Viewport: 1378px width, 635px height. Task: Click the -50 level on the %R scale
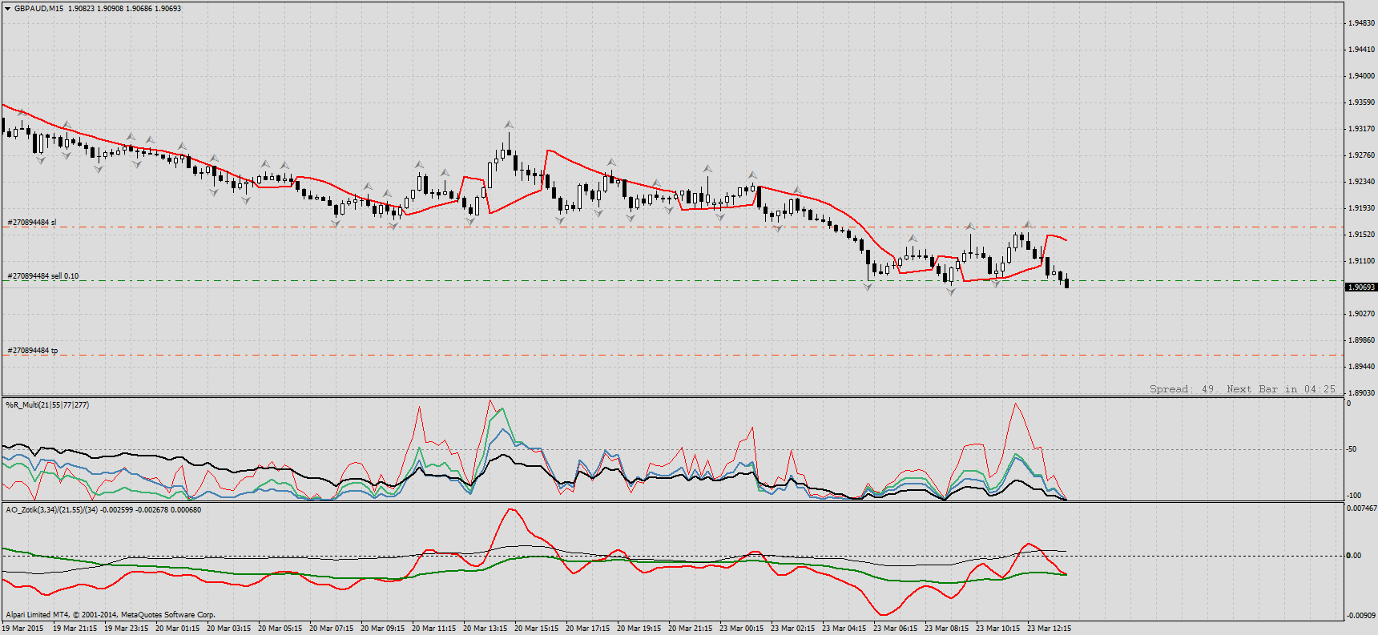pyautogui.click(x=1352, y=449)
